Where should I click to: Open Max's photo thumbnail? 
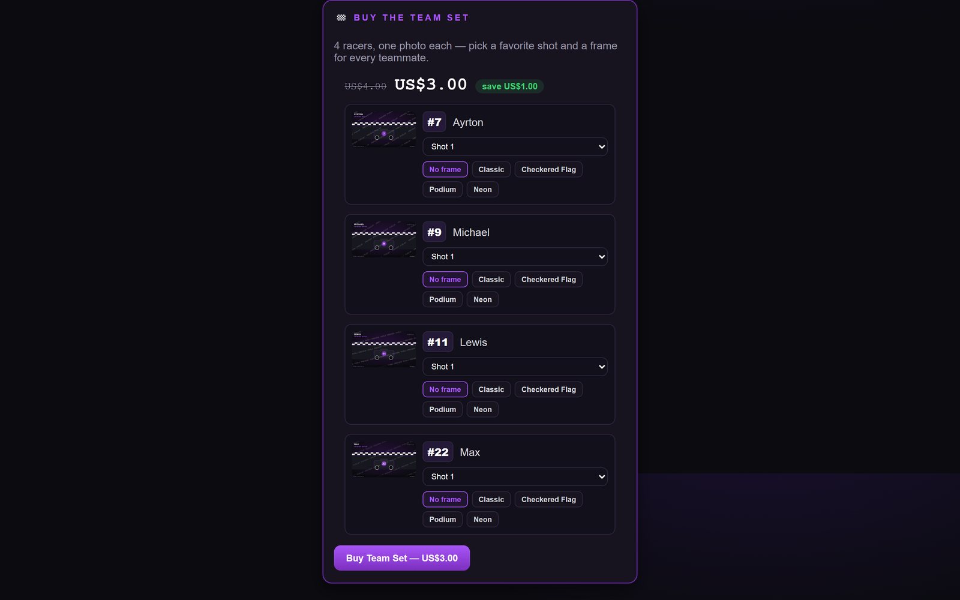(x=384, y=460)
